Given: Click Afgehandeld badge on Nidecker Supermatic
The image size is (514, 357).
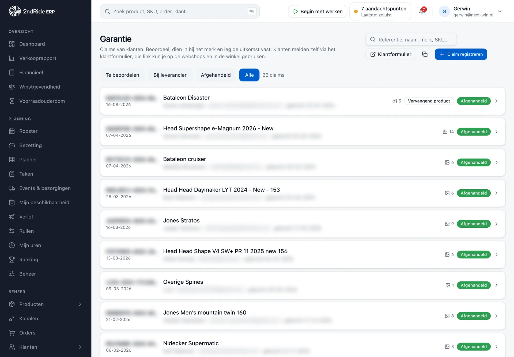Looking at the screenshot, I should (x=474, y=347).
